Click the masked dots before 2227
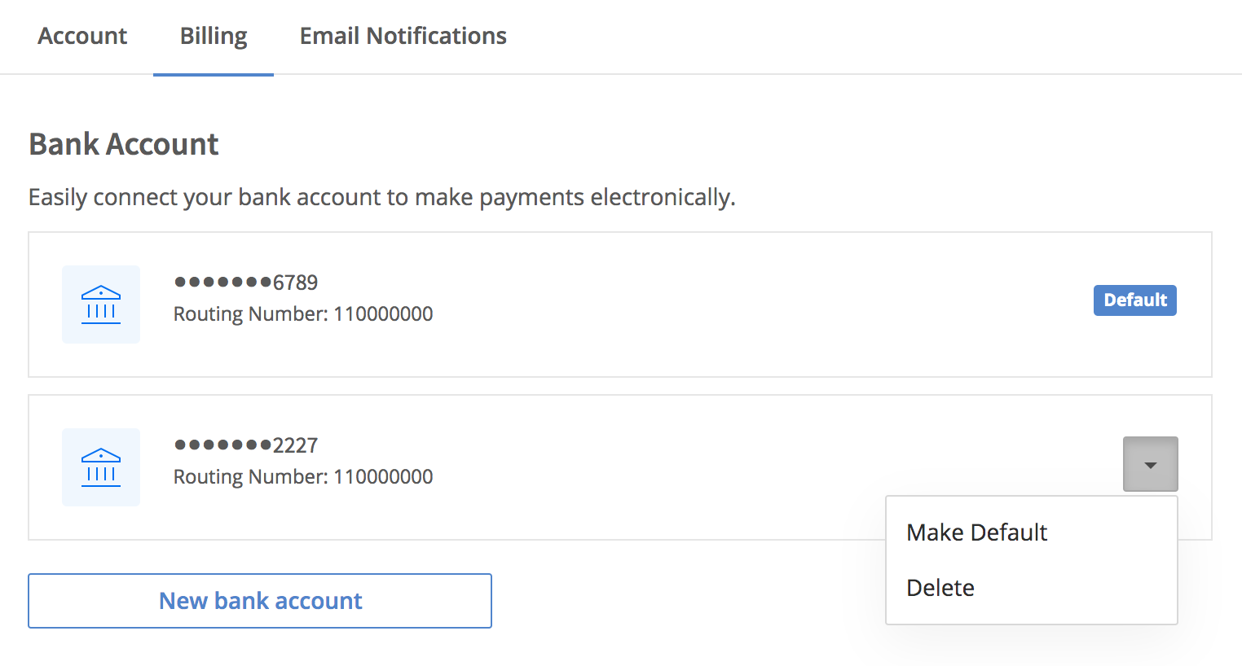The width and height of the screenshot is (1242, 666). click(222, 445)
